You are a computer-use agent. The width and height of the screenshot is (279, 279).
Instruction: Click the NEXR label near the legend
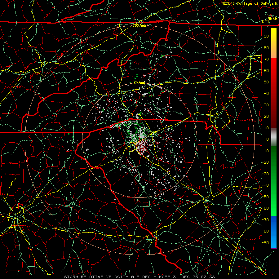click(x=272, y=19)
